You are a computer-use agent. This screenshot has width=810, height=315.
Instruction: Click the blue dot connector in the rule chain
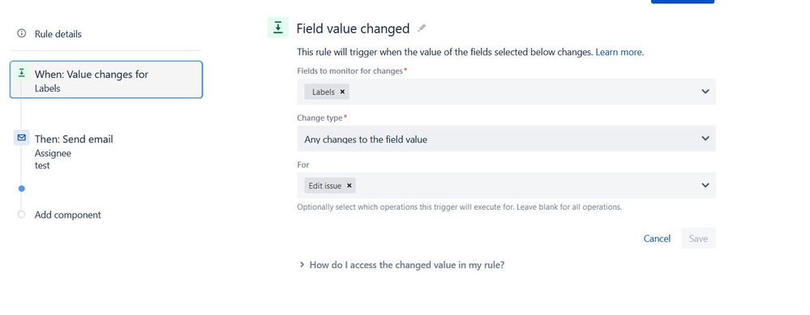point(21,189)
